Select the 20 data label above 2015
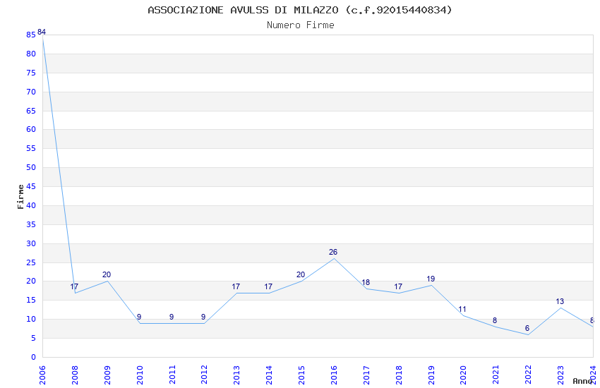Screen dimensions: 600x388 pos(301,274)
